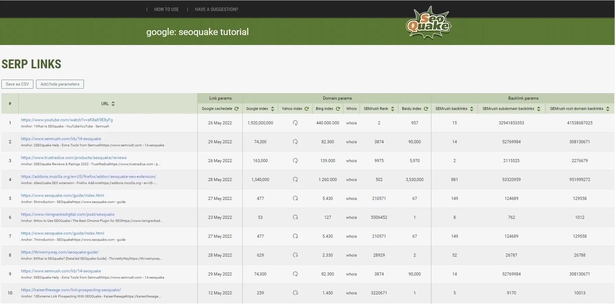This screenshot has width=615, height=304.
Task: Open the HOW TO USE page
Action: click(x=166, y=9)
